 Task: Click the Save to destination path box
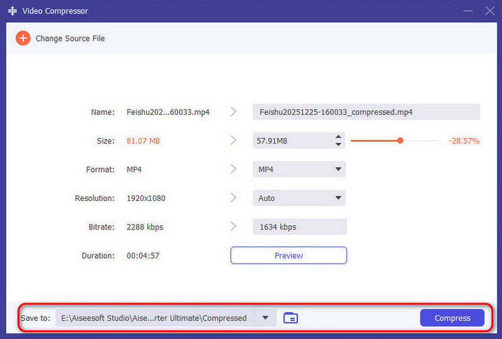[155, 318]
